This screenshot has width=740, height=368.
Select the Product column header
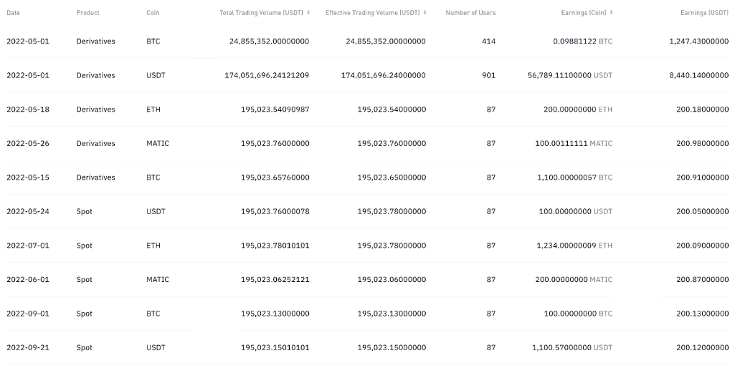[x=88, y=13]
